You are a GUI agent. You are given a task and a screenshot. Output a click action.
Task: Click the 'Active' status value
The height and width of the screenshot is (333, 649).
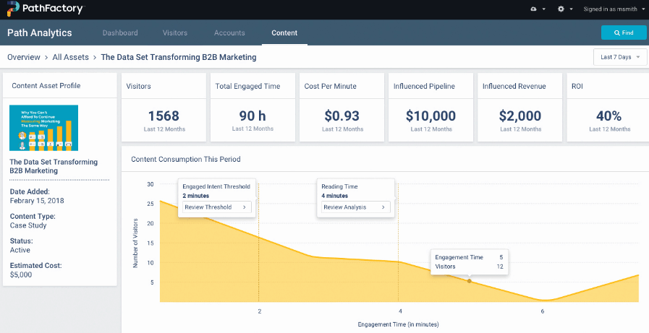[20, 250]
